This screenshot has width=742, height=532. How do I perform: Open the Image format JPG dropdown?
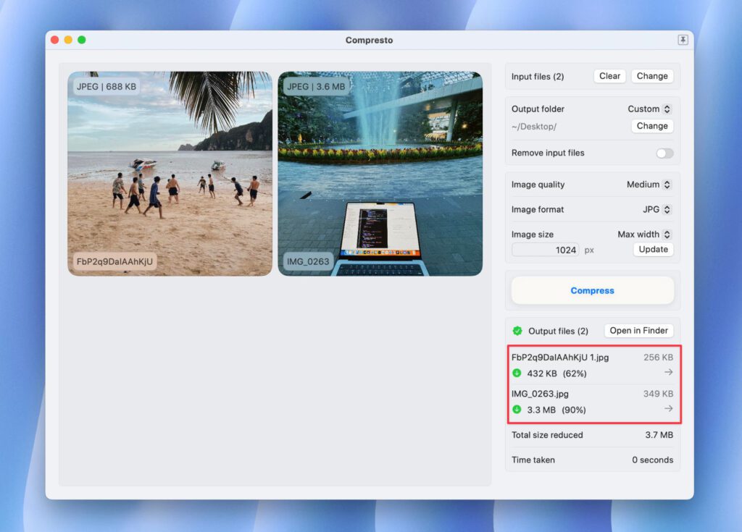click(656, 210)
